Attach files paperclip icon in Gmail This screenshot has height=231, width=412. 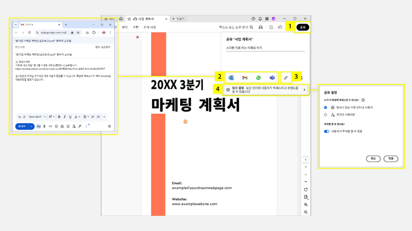point(44,126)
